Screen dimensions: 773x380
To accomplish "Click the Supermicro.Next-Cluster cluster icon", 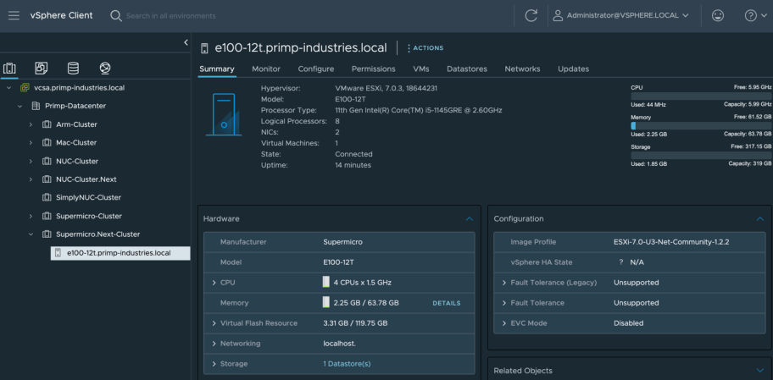I will 47,234.
